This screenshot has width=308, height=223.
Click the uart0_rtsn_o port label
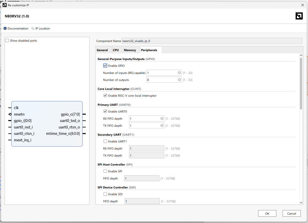[69, 127]
